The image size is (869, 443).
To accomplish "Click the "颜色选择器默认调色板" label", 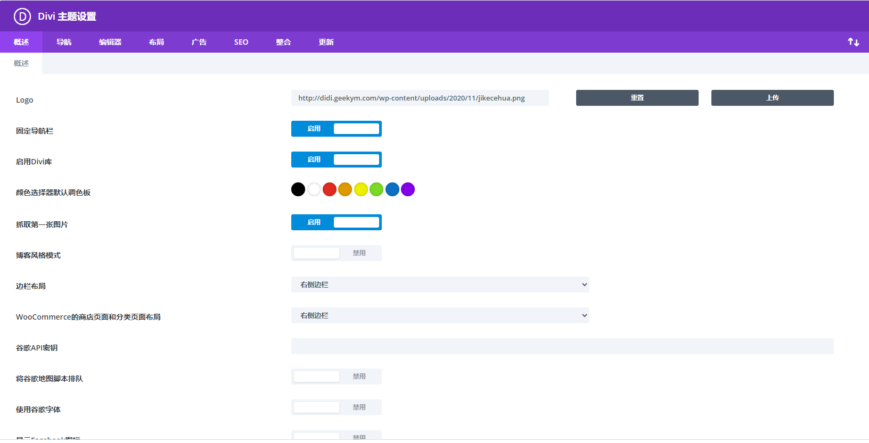I will 53,193.
